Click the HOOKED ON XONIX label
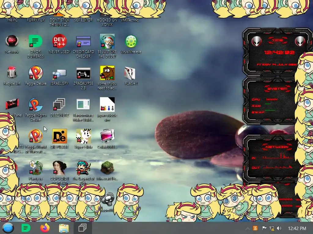The width and height of the screenshot is (313, 234). 107,22
